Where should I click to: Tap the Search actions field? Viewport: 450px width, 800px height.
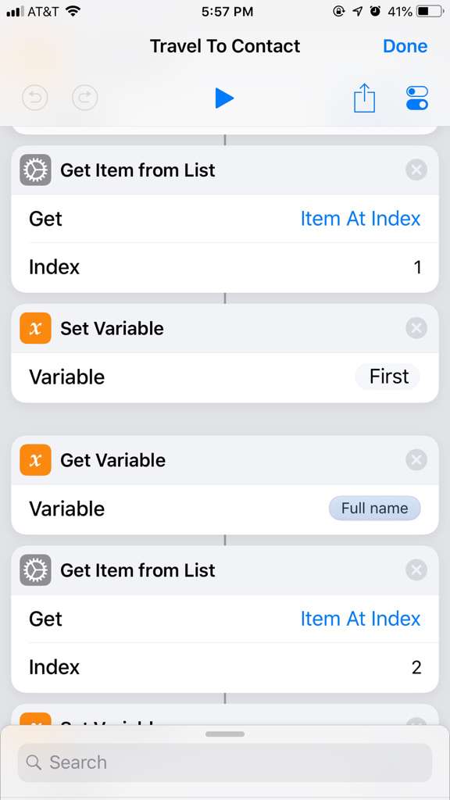point(225,762)
